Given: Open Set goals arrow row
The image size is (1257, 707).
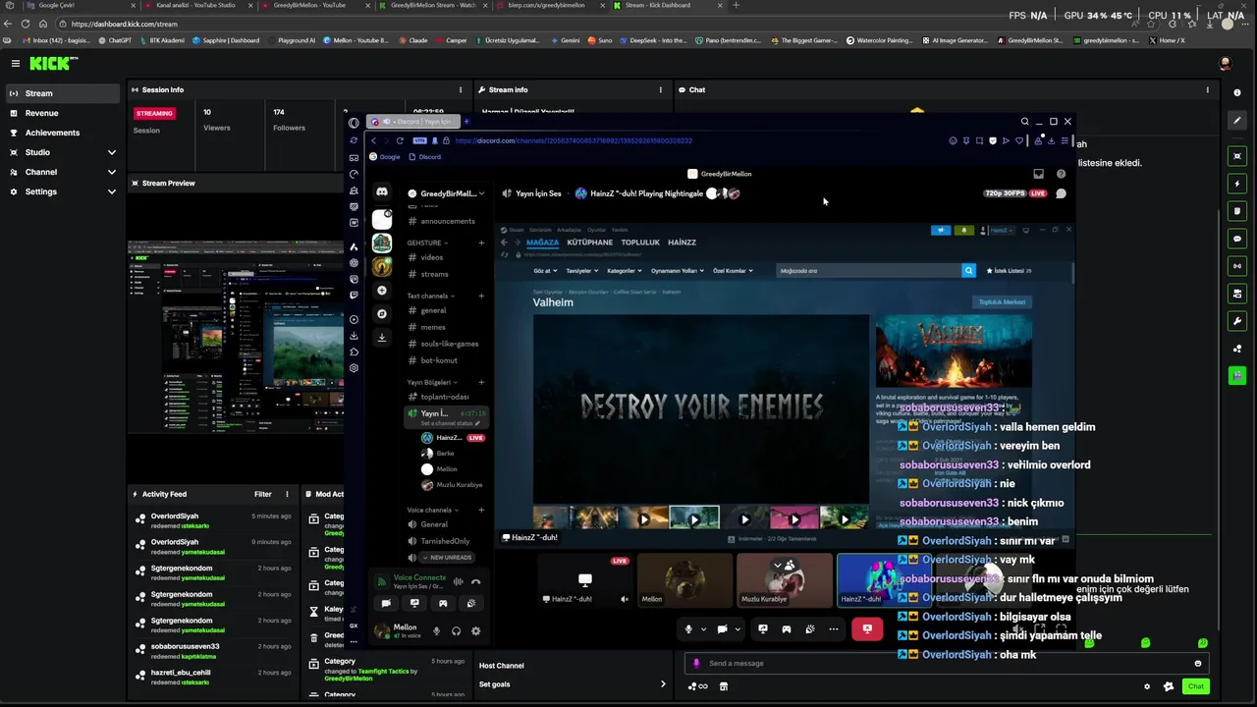Looking at the screenshot, I should pyautogui.click(x=574, y=684).
